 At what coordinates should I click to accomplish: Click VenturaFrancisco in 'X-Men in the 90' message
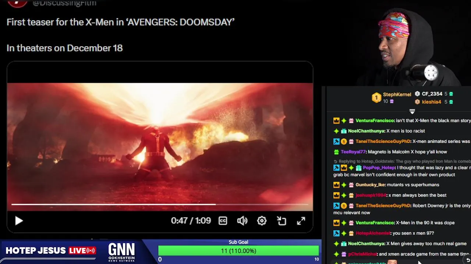pos(375,223)
